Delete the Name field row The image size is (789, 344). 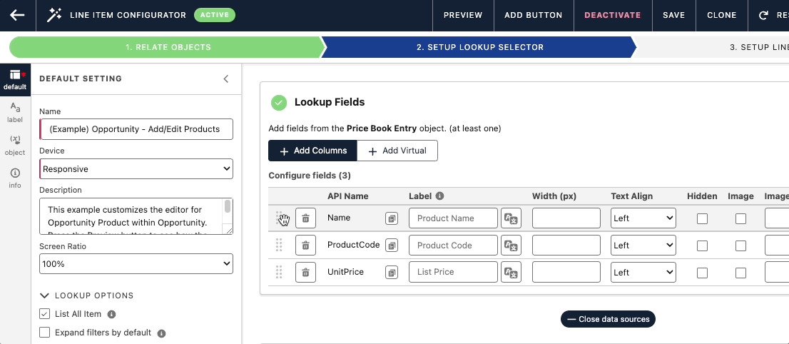click(x=305, y=218)
